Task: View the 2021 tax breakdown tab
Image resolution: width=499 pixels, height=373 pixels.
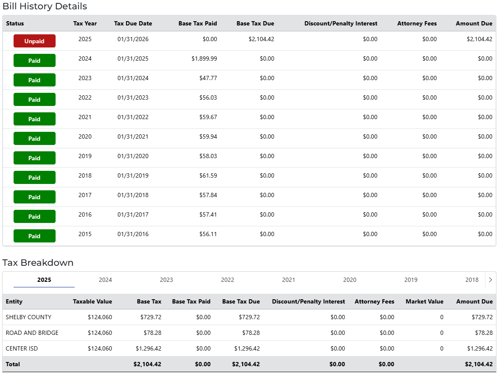Action: click(x=289, y=280)
